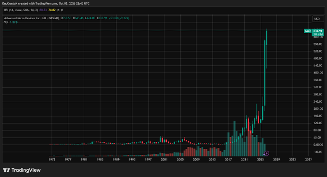Click the tallest green volume bar after 2017

pos(234,139)
